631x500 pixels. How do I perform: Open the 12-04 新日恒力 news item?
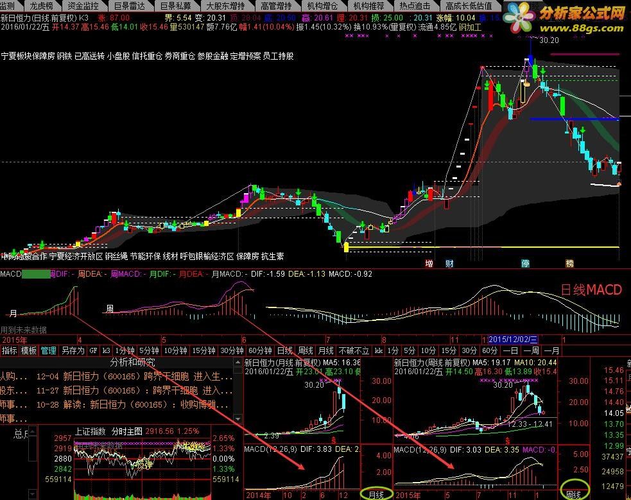point(134,376)
